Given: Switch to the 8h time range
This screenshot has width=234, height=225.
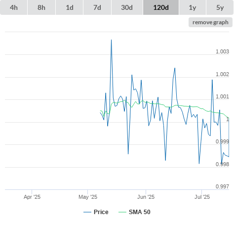Looking at the screenshot, I should [x=41, y=7].
